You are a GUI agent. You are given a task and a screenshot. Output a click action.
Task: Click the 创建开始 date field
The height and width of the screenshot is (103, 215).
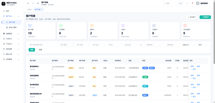click(x=149, y=45)
